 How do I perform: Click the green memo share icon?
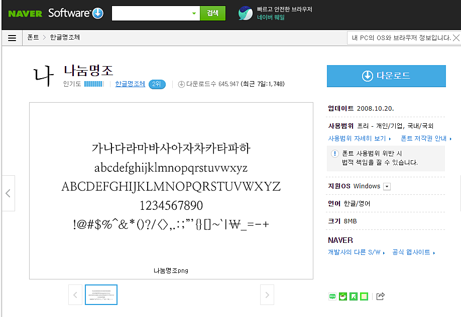click(x=364, y=296)
